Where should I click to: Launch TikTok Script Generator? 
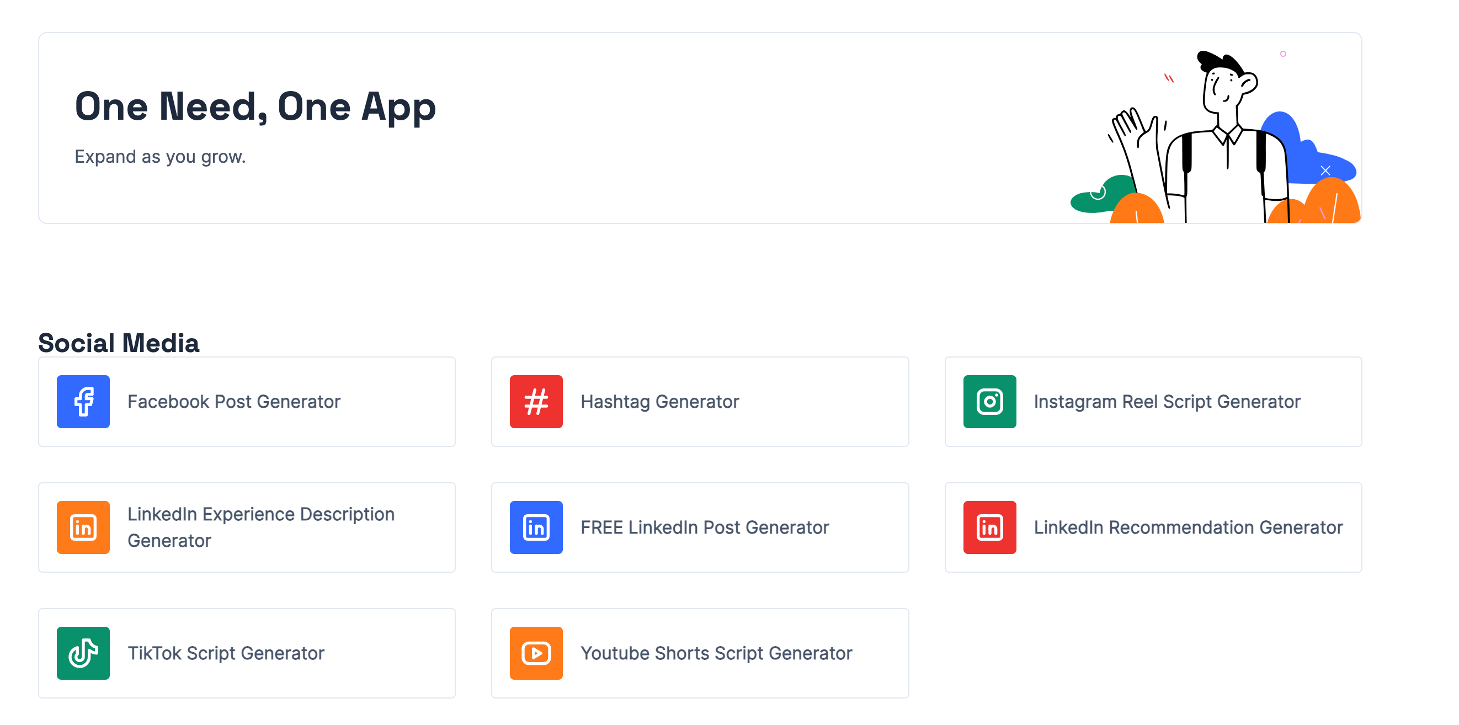click(x=247, y=653)
